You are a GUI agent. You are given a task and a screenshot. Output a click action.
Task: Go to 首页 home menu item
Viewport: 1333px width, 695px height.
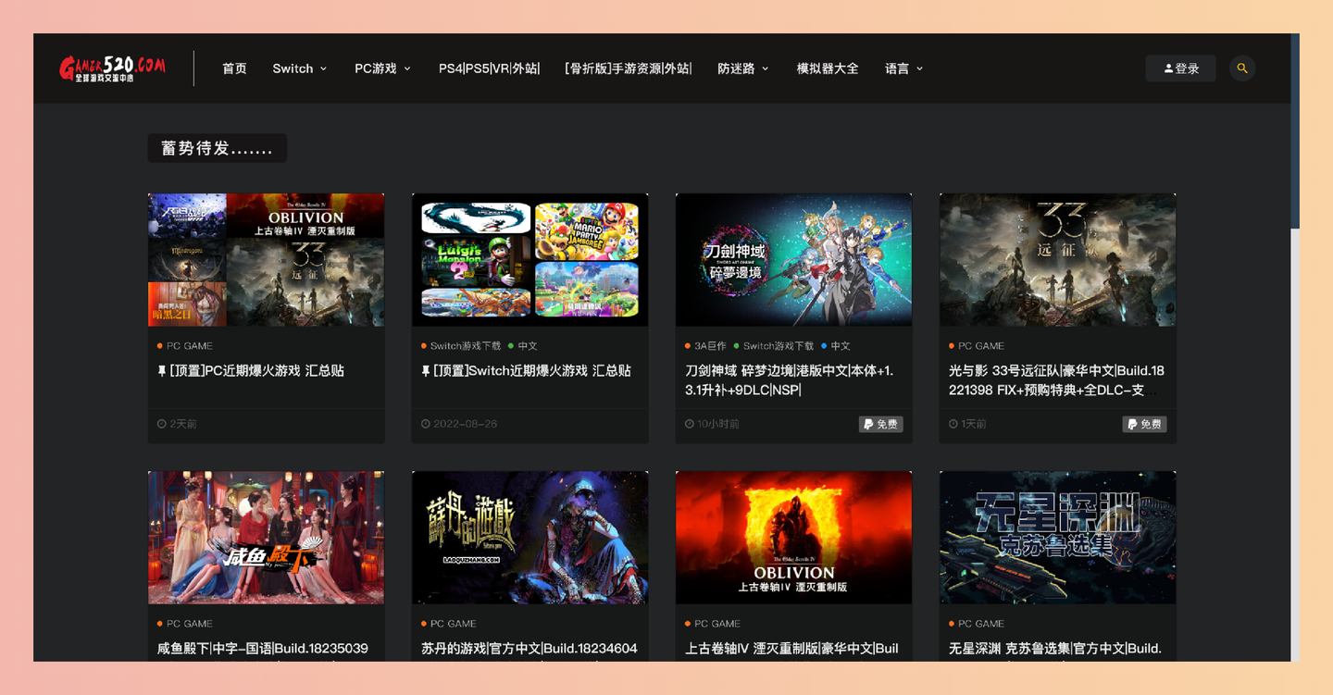(234, 68)
